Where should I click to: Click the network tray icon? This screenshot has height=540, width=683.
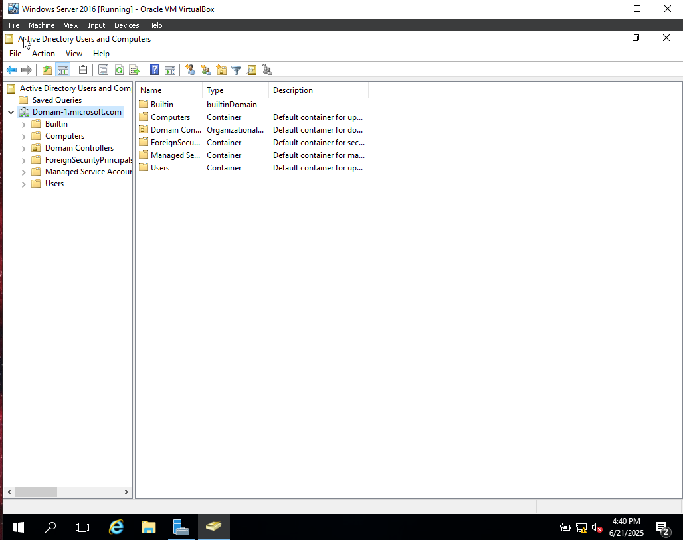tap(581, 528)
